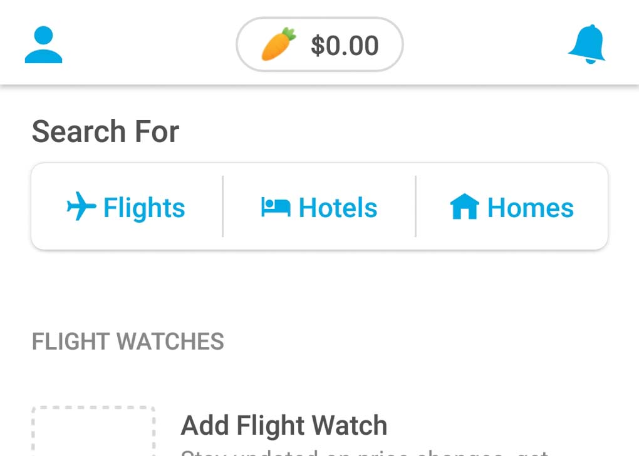
Task: Select the Homes search label
Action: [x=530, y=208]
